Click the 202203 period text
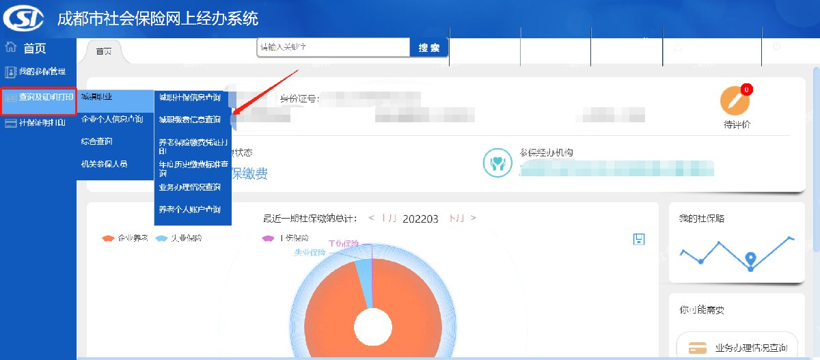The width and height of the screenshot is (820, 360). tap(420, 219)
